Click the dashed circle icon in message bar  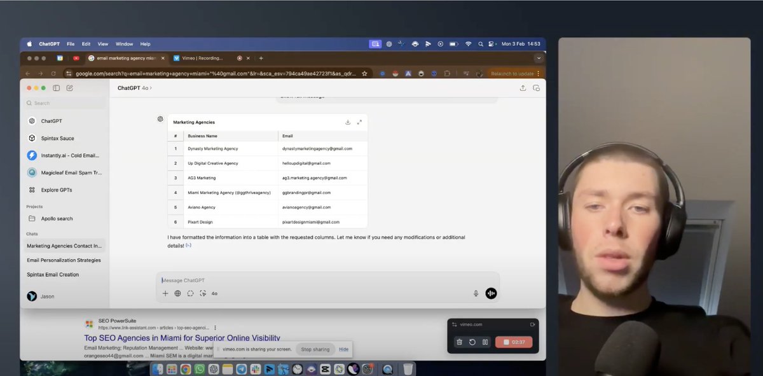pyautogui.click(x=190, y=293)
